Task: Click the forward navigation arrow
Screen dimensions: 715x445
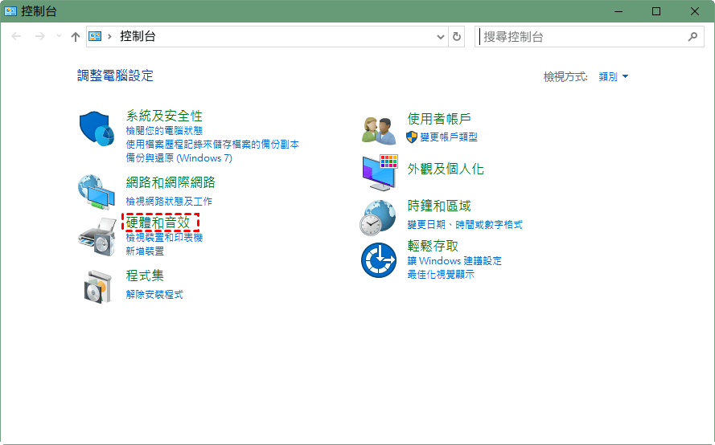Action: pyautogui.click(x=40, y=36)
